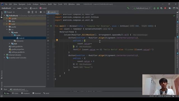Click the Build project hammer icon
Viewport: 179px width, 101px height.
(128, 8)
